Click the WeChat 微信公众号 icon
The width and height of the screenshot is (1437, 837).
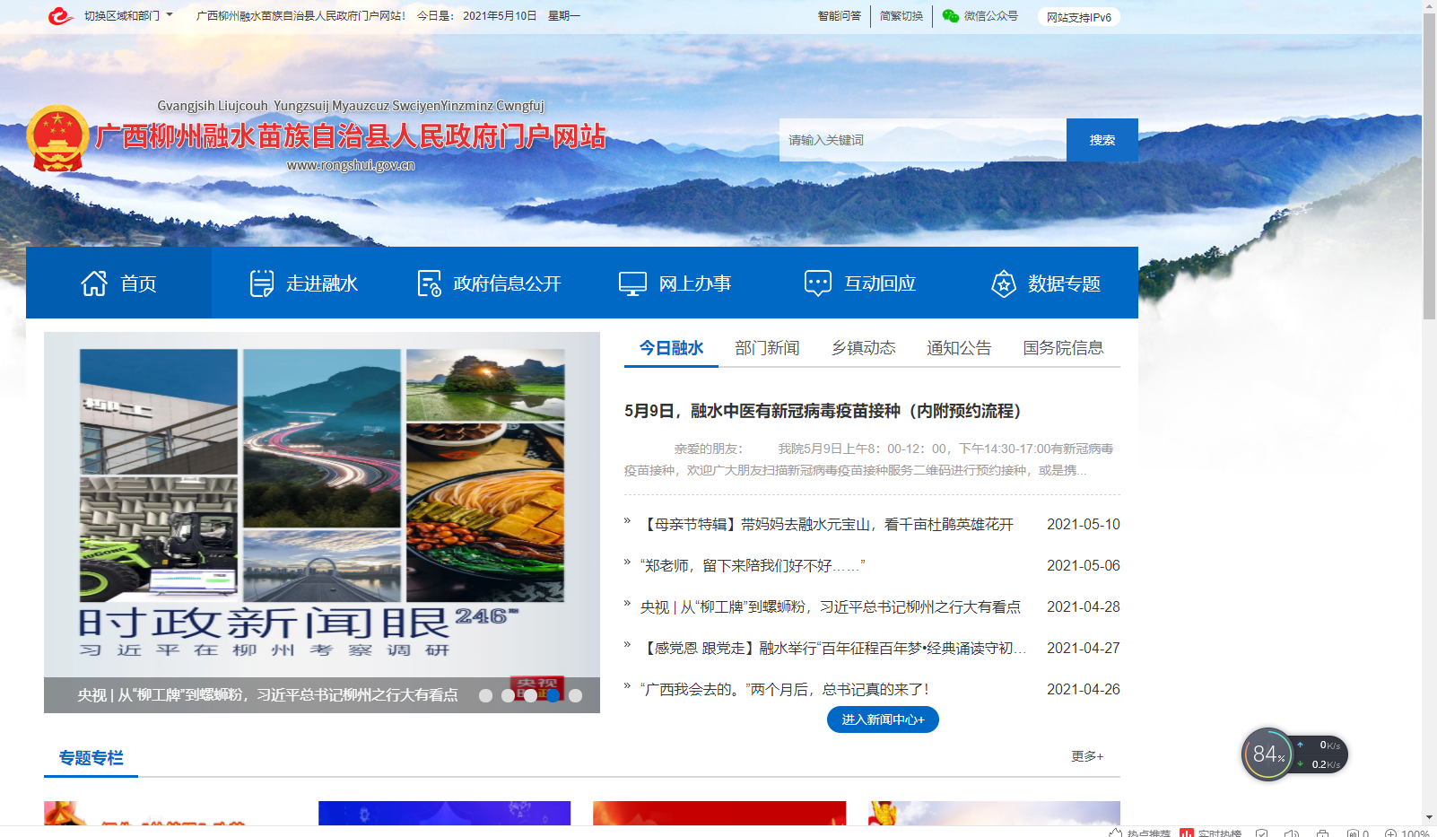click(951, 16)
